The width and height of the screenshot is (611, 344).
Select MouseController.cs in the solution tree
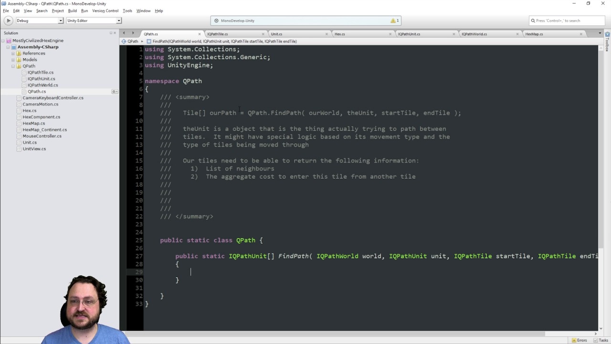point(42,136)
